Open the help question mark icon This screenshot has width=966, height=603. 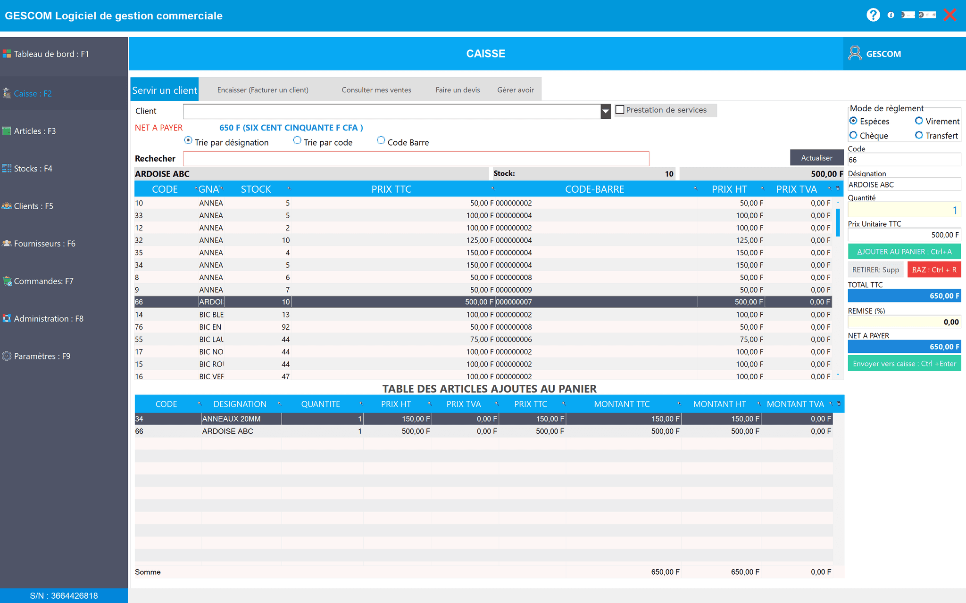873,15
